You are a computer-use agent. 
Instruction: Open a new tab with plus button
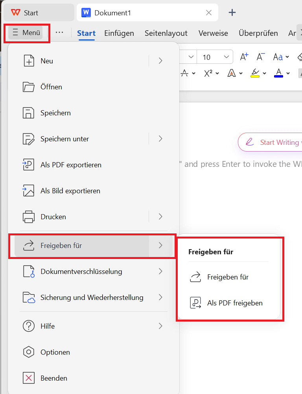coord(232,13)
